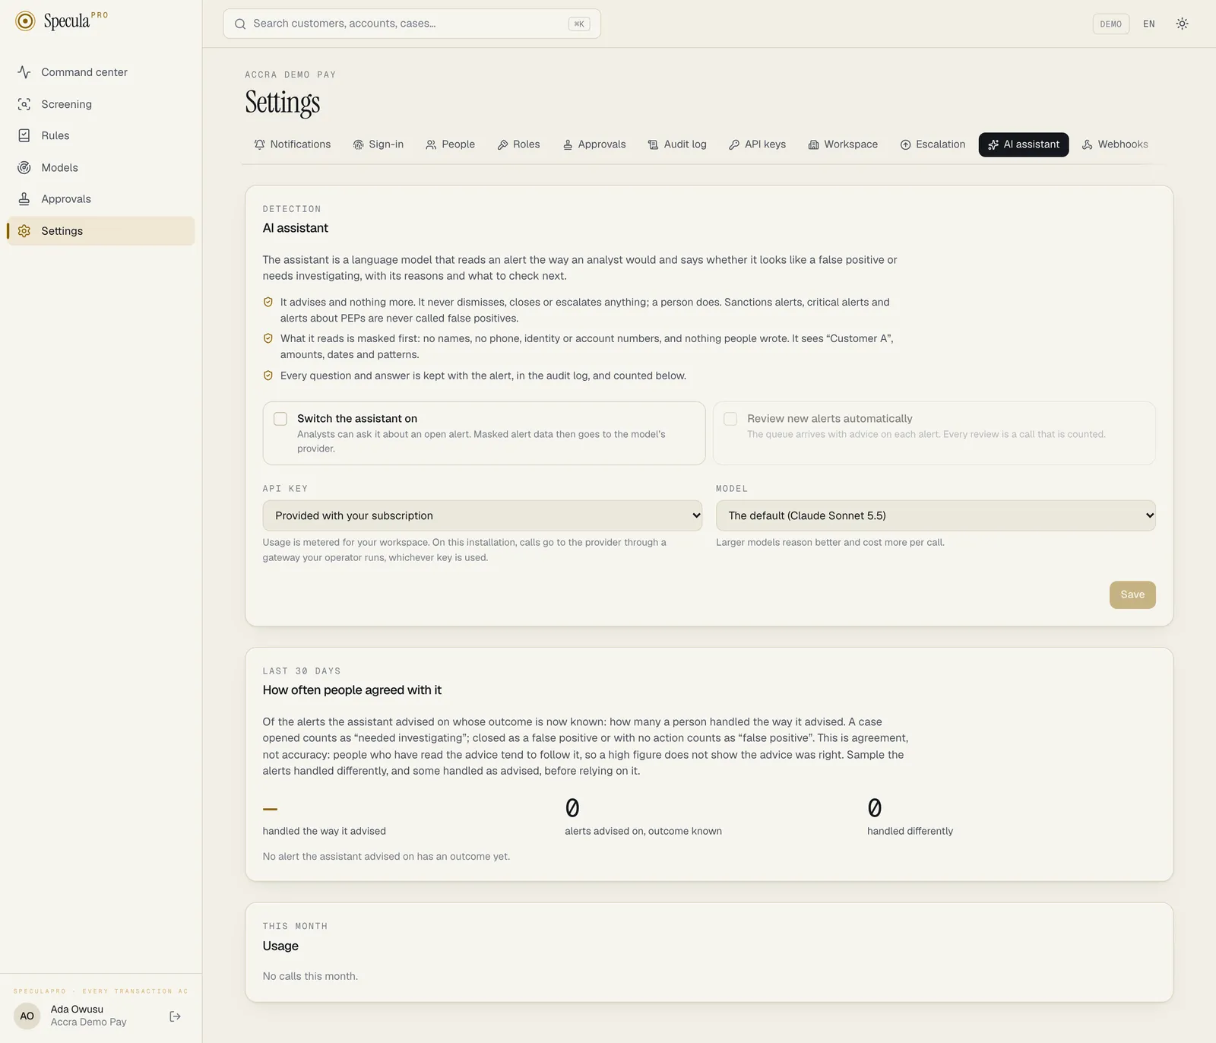
Task: Go to Screening in the sidebar
Action: tap(101, 104)
